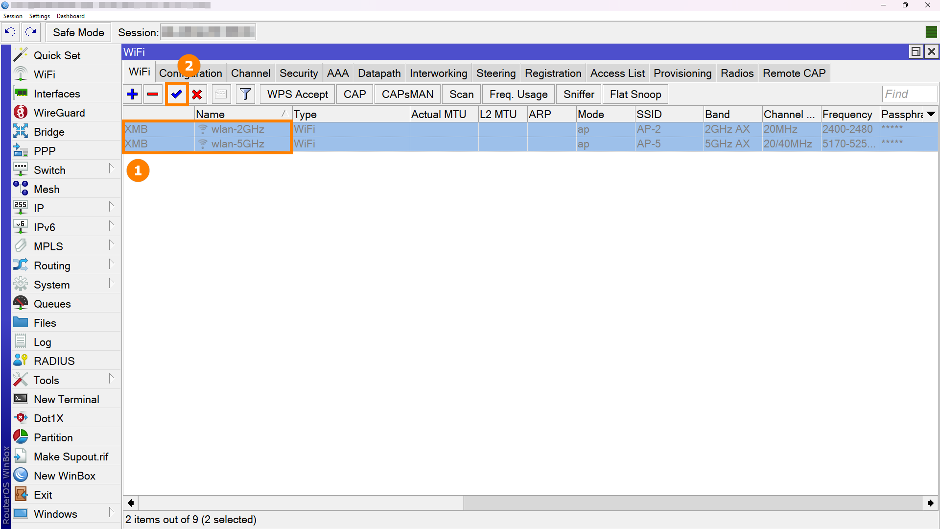Image resolution: width=940 pixels, height=529 pixels.
Task: Open the Session menu
Action: coord(13,16)
